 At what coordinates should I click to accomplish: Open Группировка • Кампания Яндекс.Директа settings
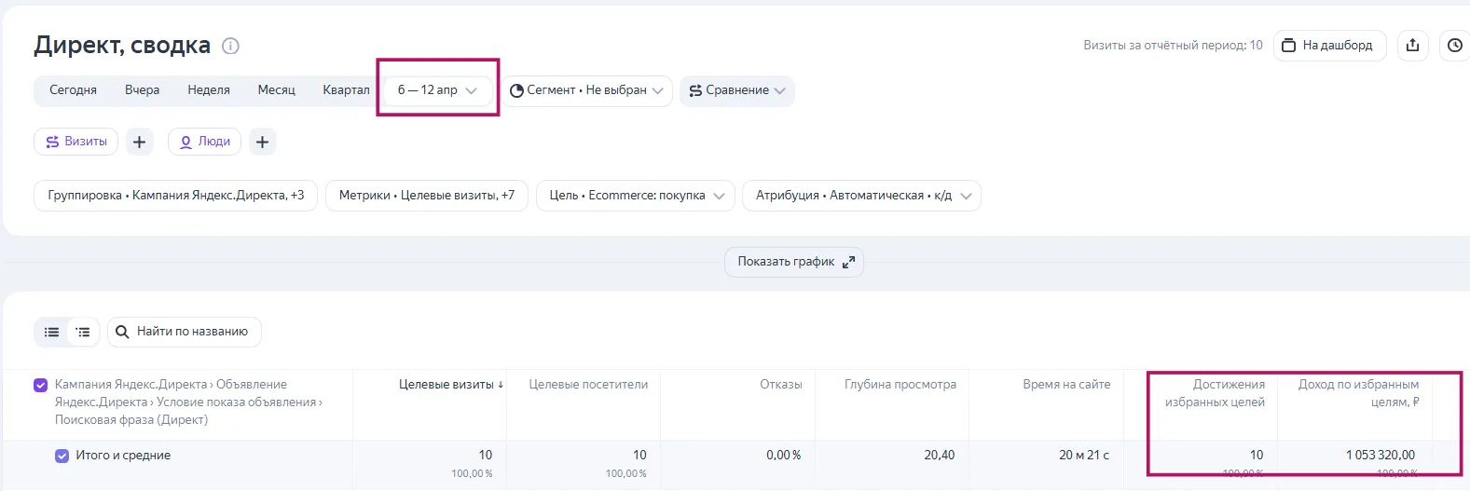tap(176, 196)
